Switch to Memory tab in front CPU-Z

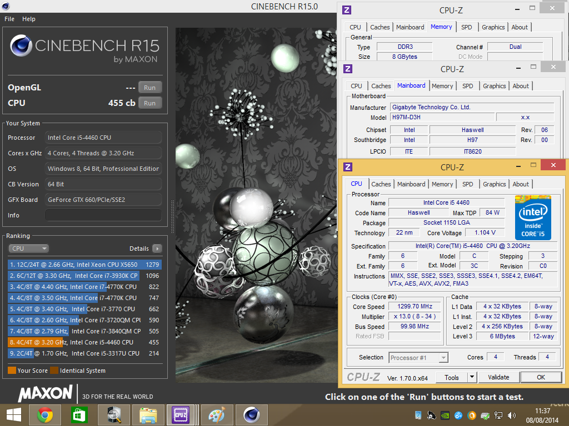442,184
